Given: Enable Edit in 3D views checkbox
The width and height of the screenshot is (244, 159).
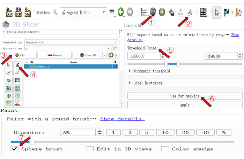Looking at the screenshot, I should 90,149.
